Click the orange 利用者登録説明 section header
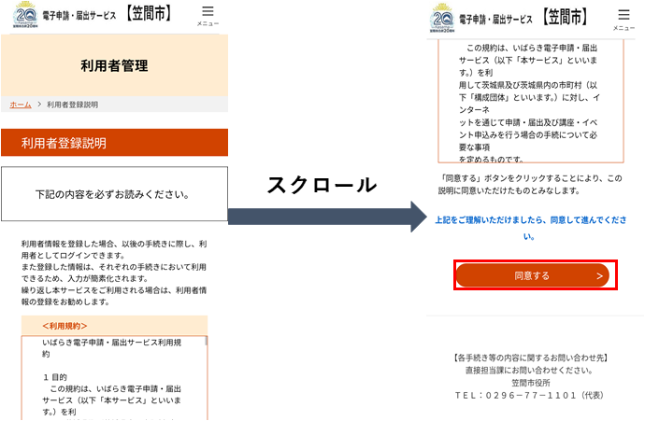The width and height of the screenshot is (645, 421). point(114,143)
